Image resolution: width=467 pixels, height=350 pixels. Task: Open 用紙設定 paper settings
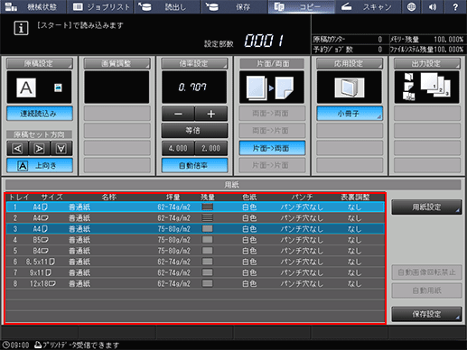click(426, 207)
